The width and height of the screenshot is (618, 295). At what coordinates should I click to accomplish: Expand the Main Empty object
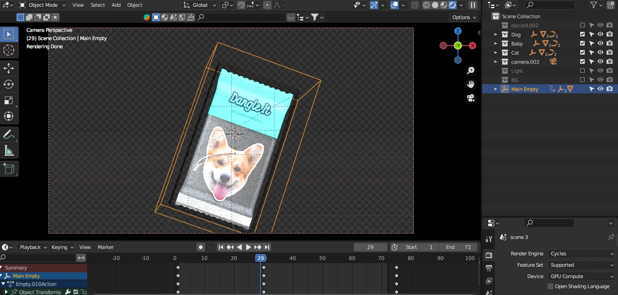pos(496,89)
